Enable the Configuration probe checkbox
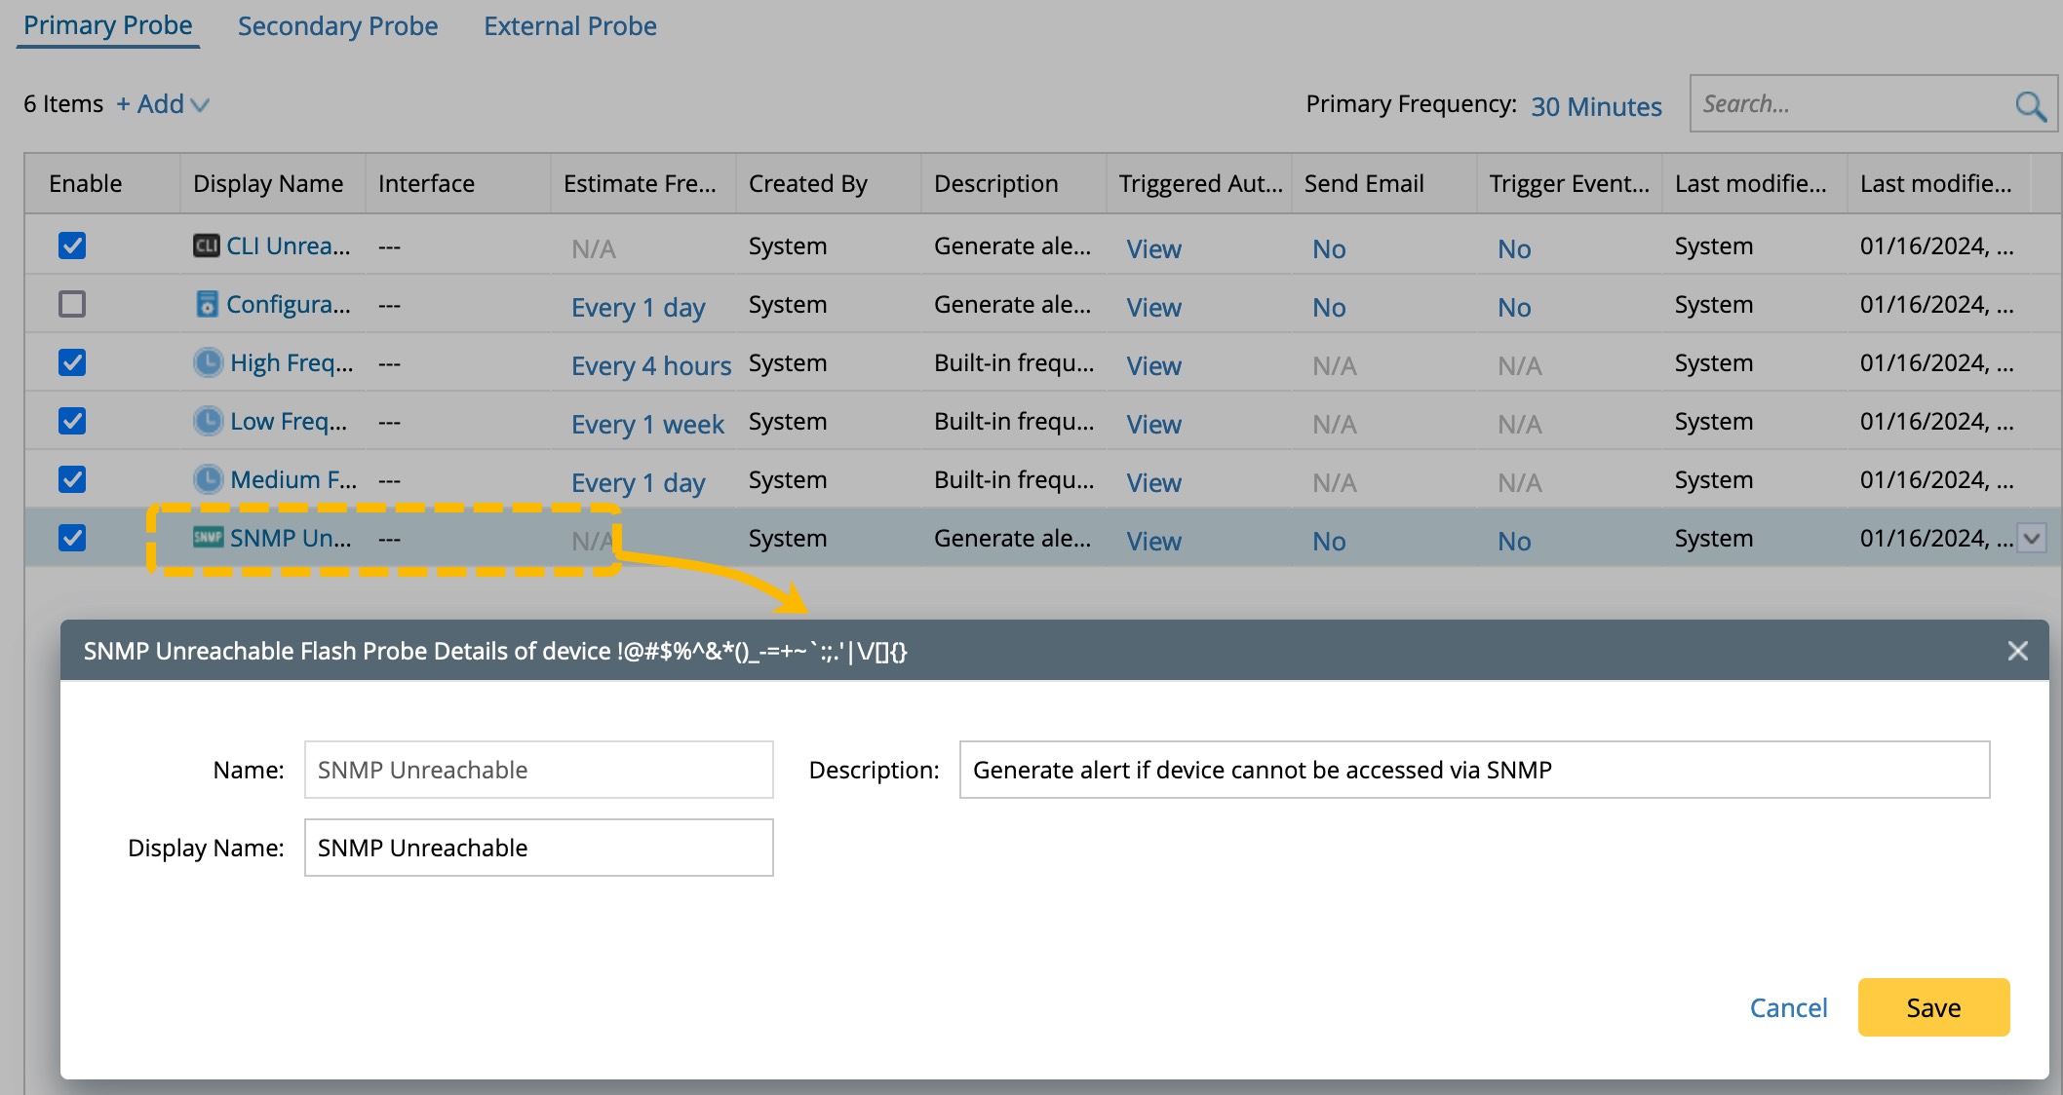The image size is (2063, 1095). click(72, 305)
